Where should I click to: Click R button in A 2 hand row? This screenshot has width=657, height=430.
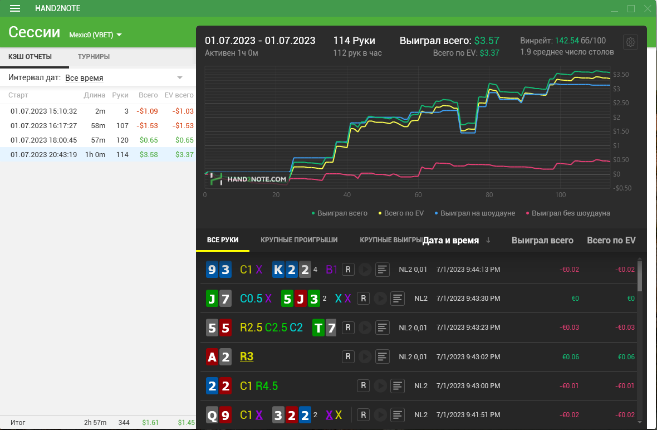click(x=348, y=356)
